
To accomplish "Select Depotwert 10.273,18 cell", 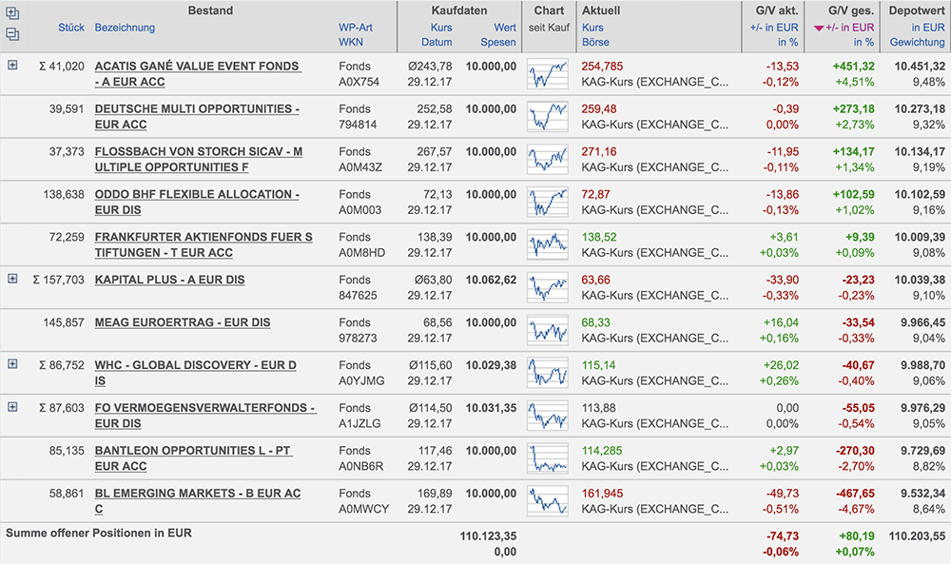I will pos(920,108).
